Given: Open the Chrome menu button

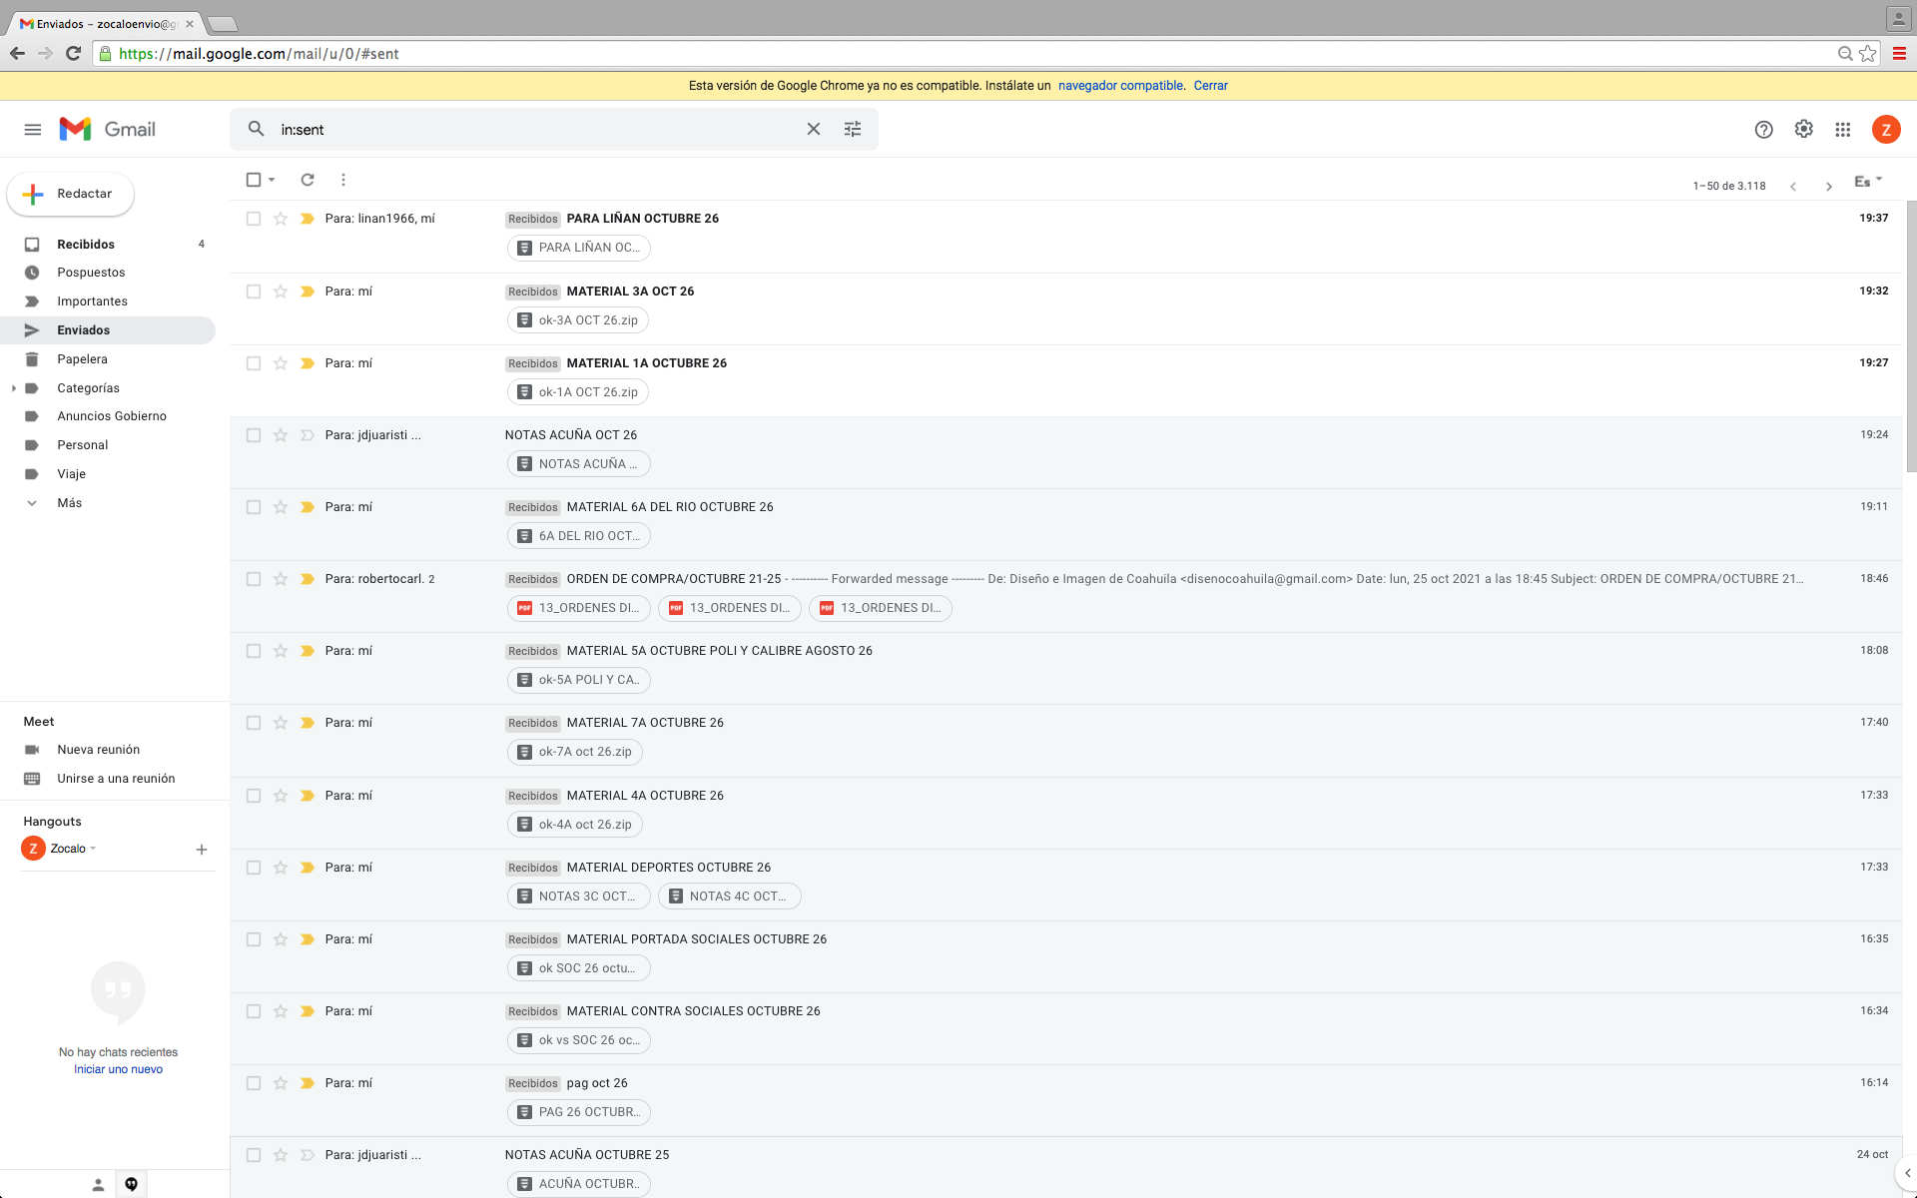Looking at the screenshot, I should [x=1899, y=54].
